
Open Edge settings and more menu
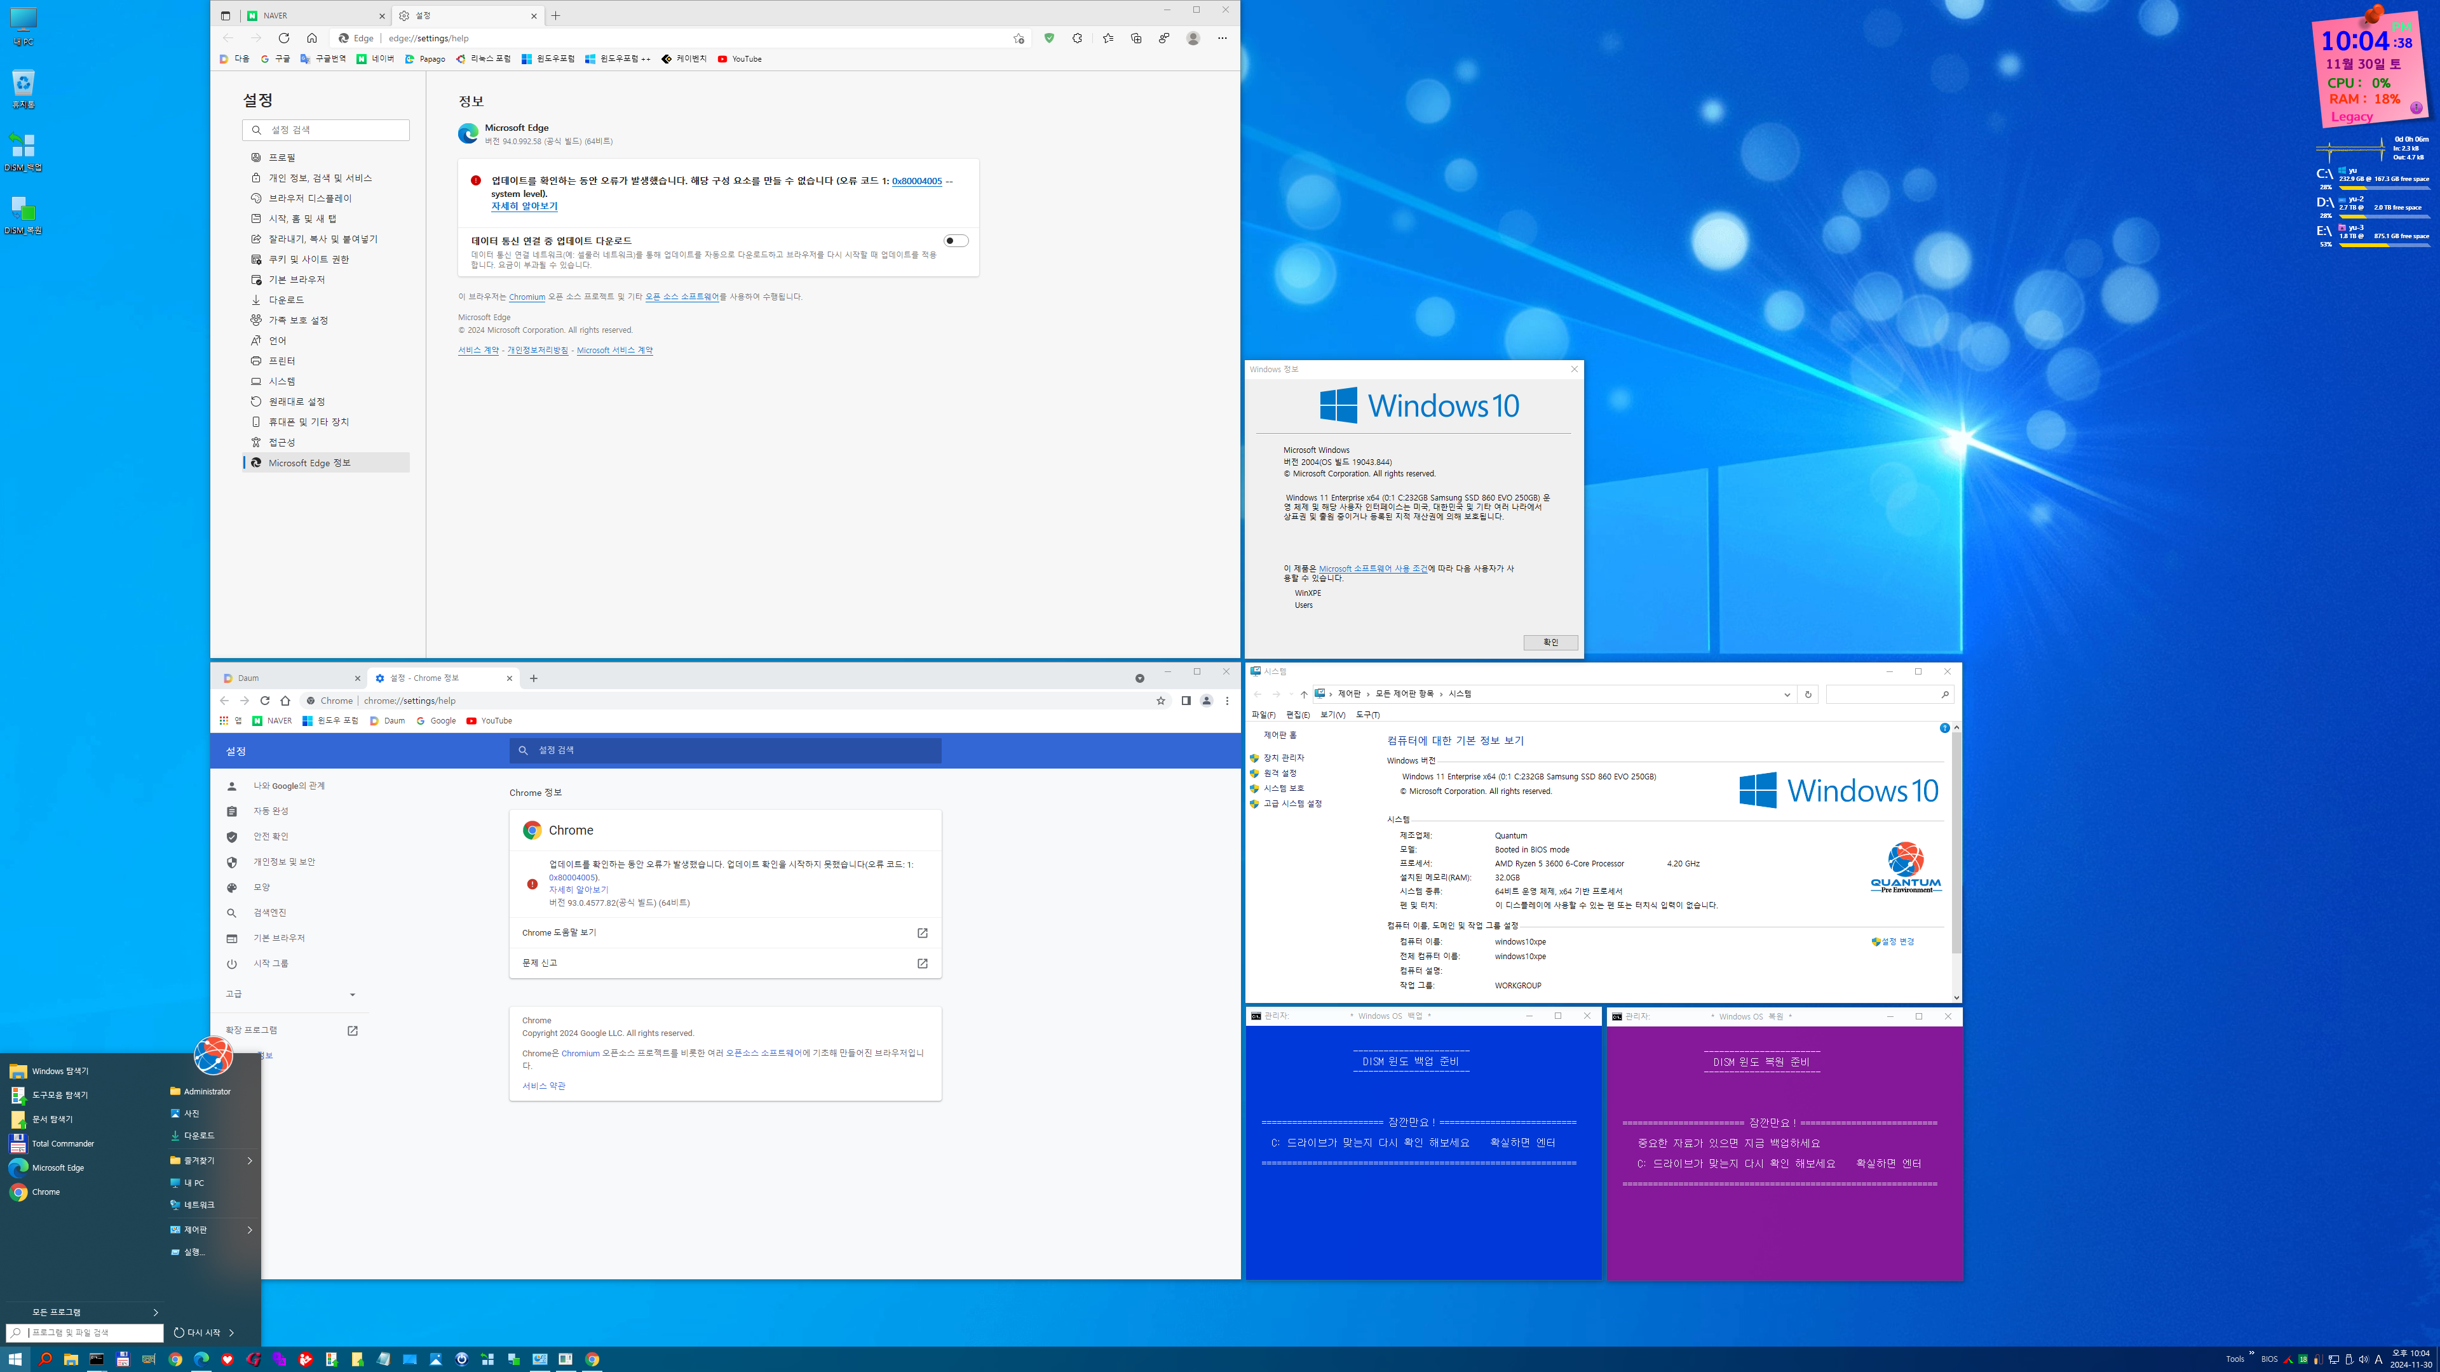coord(1222,39)
